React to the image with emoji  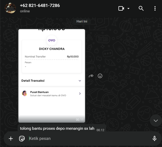[x=100, y=76]
